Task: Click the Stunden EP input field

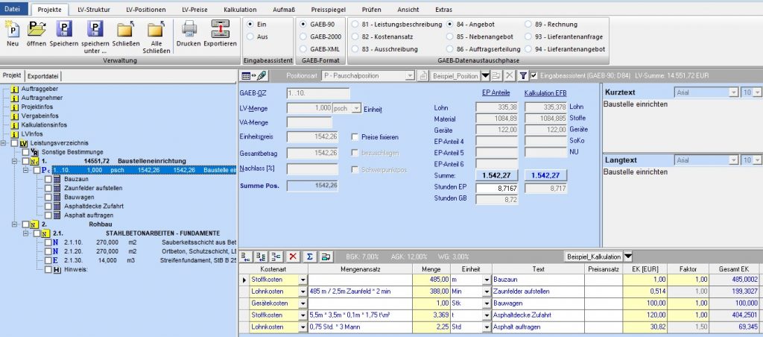Action: (497, 189)
